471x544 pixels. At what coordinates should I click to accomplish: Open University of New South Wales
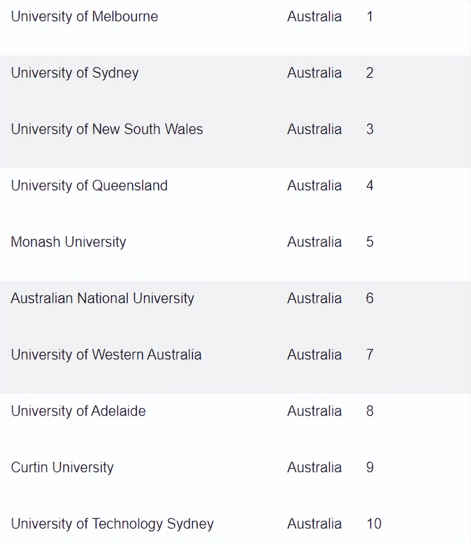pyautogui.click(x=107, y=129)
